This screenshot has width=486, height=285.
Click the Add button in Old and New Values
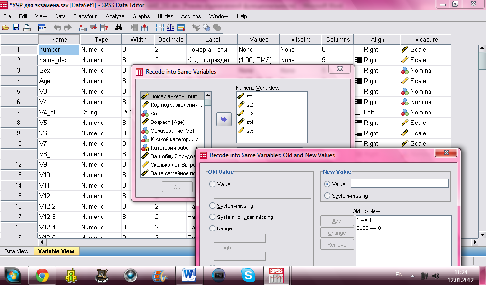[337, 221]
